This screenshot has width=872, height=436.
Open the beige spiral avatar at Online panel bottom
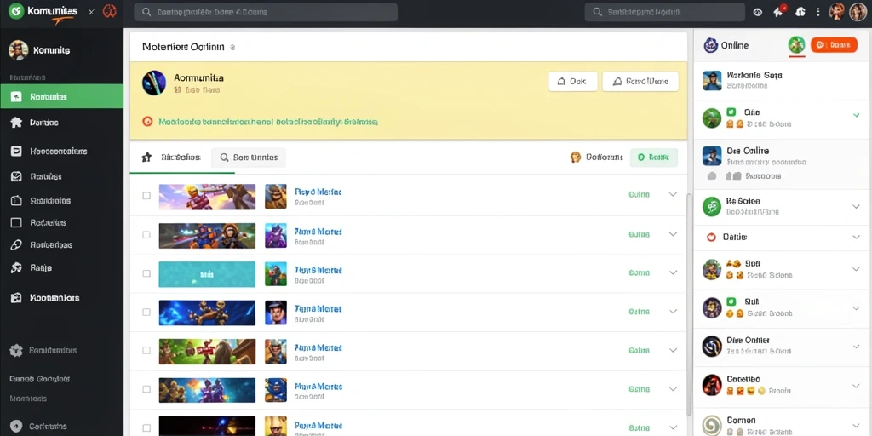[712, 426]
